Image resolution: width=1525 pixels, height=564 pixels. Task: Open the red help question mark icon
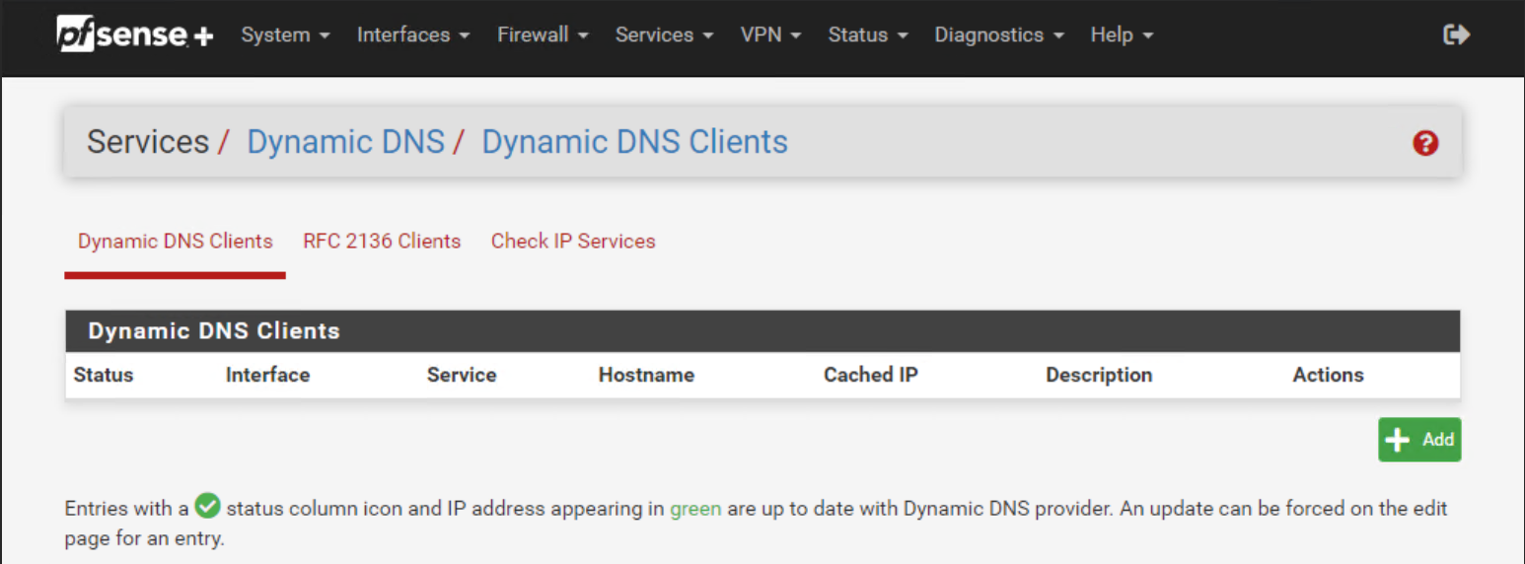click(x=1424, y=143)
